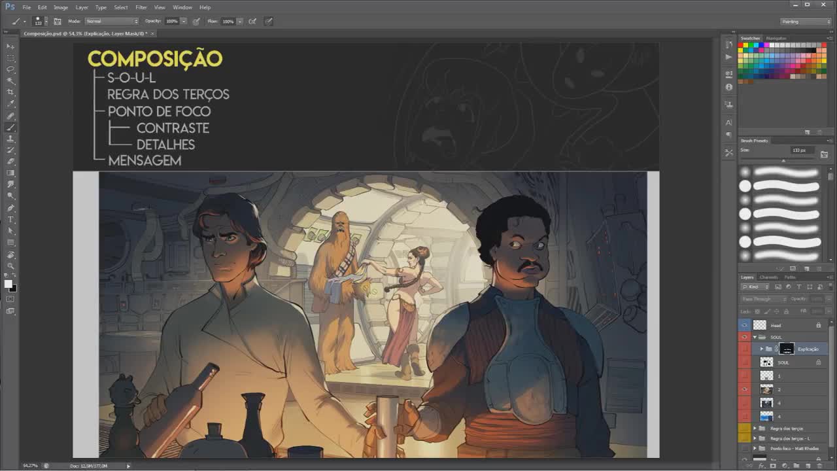The image size is (837, 471).
Task: Expand the Ponto foco - Matt Rhodes group
Action: pyautogui.click(x=755, y=448)
